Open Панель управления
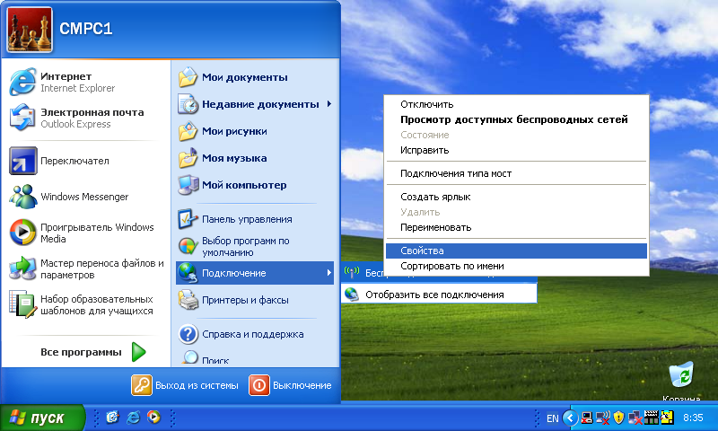718x431 pixels. tap(255, 219)
